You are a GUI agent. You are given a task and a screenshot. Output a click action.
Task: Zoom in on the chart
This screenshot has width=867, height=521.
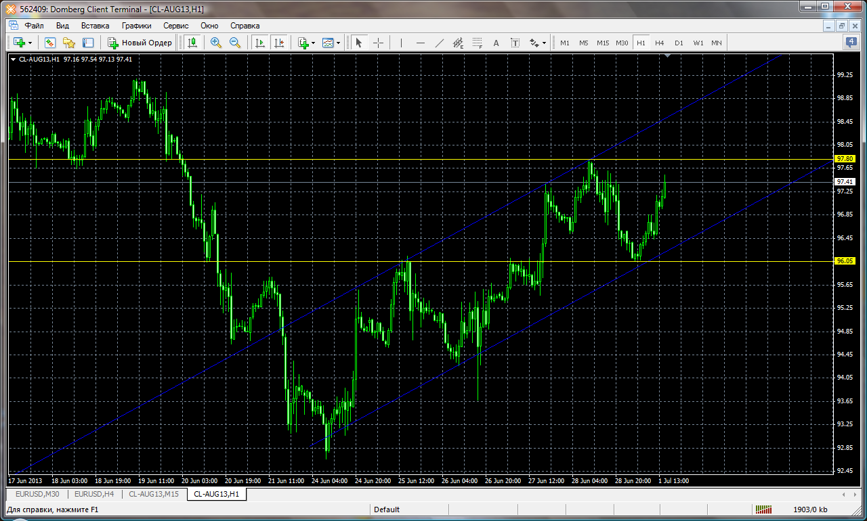coord(216,43)
